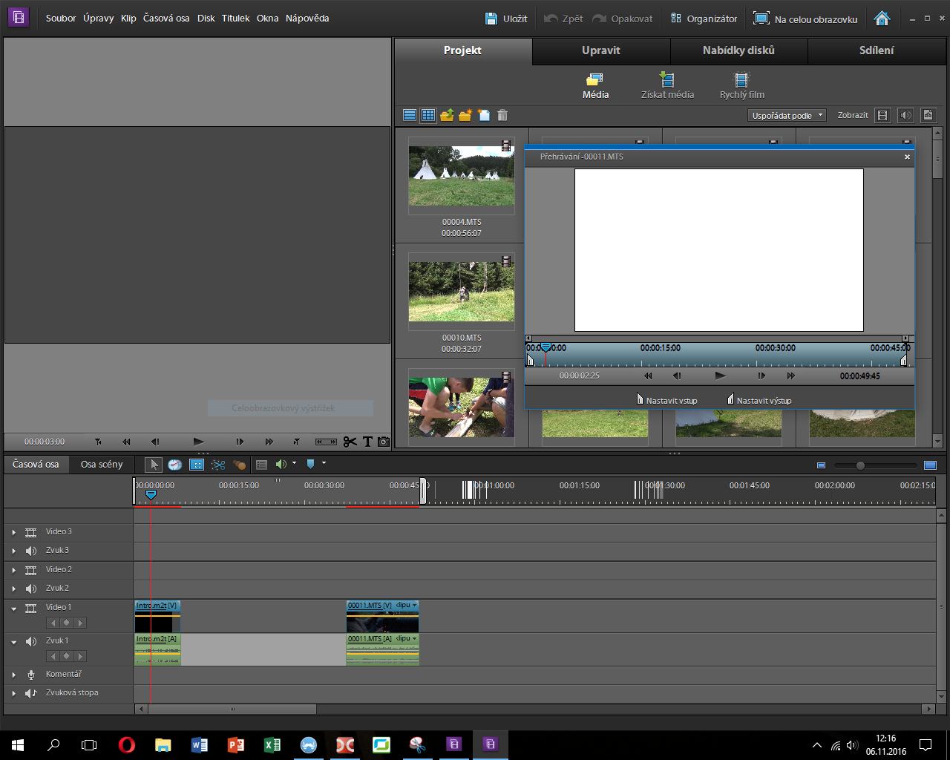The image size is (950, 760).
Task: Expand the Video 3 track
Action: (13, 532)
